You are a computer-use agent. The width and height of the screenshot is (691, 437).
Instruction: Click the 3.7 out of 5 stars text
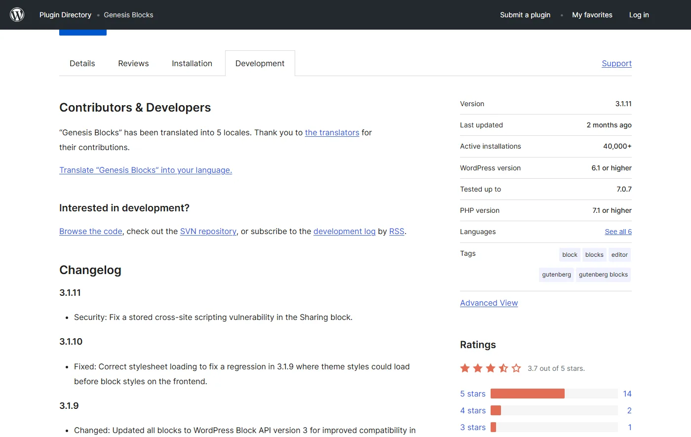(x=556, y=368)
